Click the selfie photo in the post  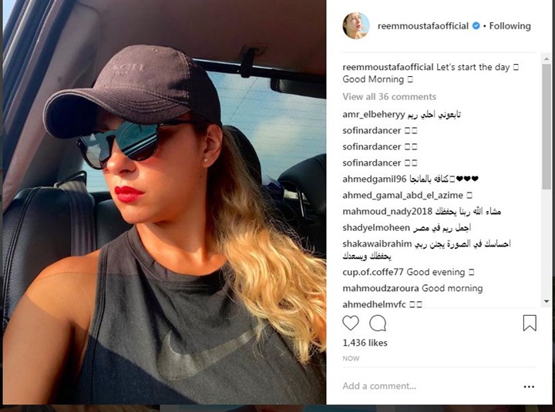[164, 202]
